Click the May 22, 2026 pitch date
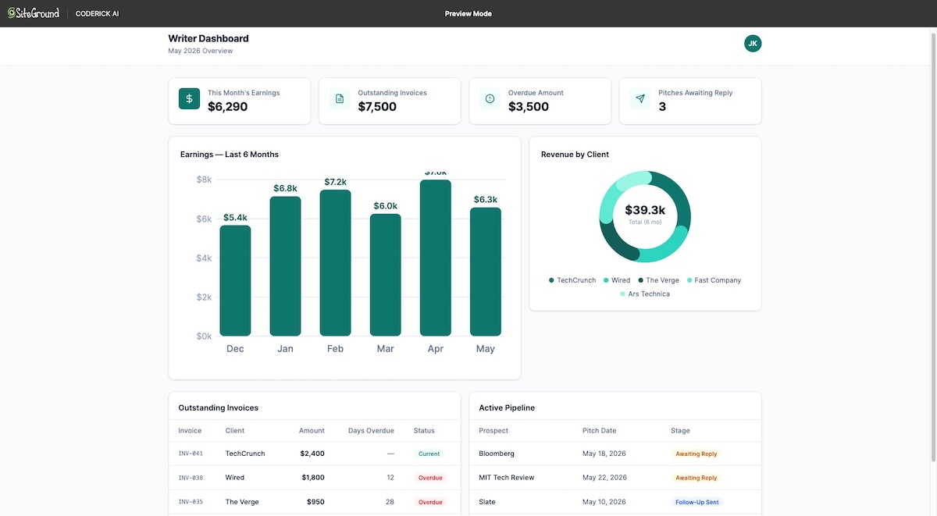This screenshot has width=937, height=516. [x=604, y=478]
